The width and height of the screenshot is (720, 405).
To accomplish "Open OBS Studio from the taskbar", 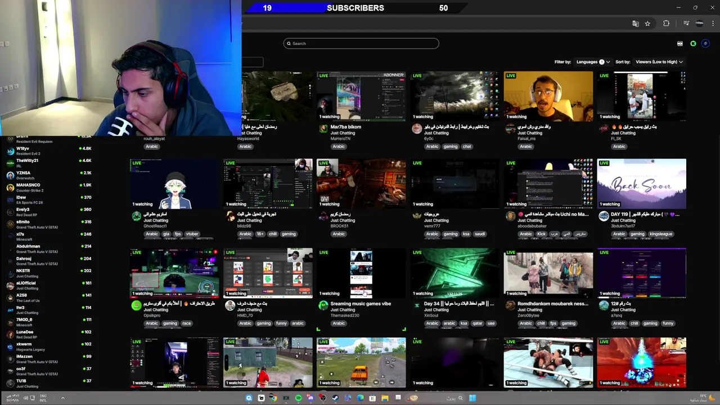I will [323, 398].
